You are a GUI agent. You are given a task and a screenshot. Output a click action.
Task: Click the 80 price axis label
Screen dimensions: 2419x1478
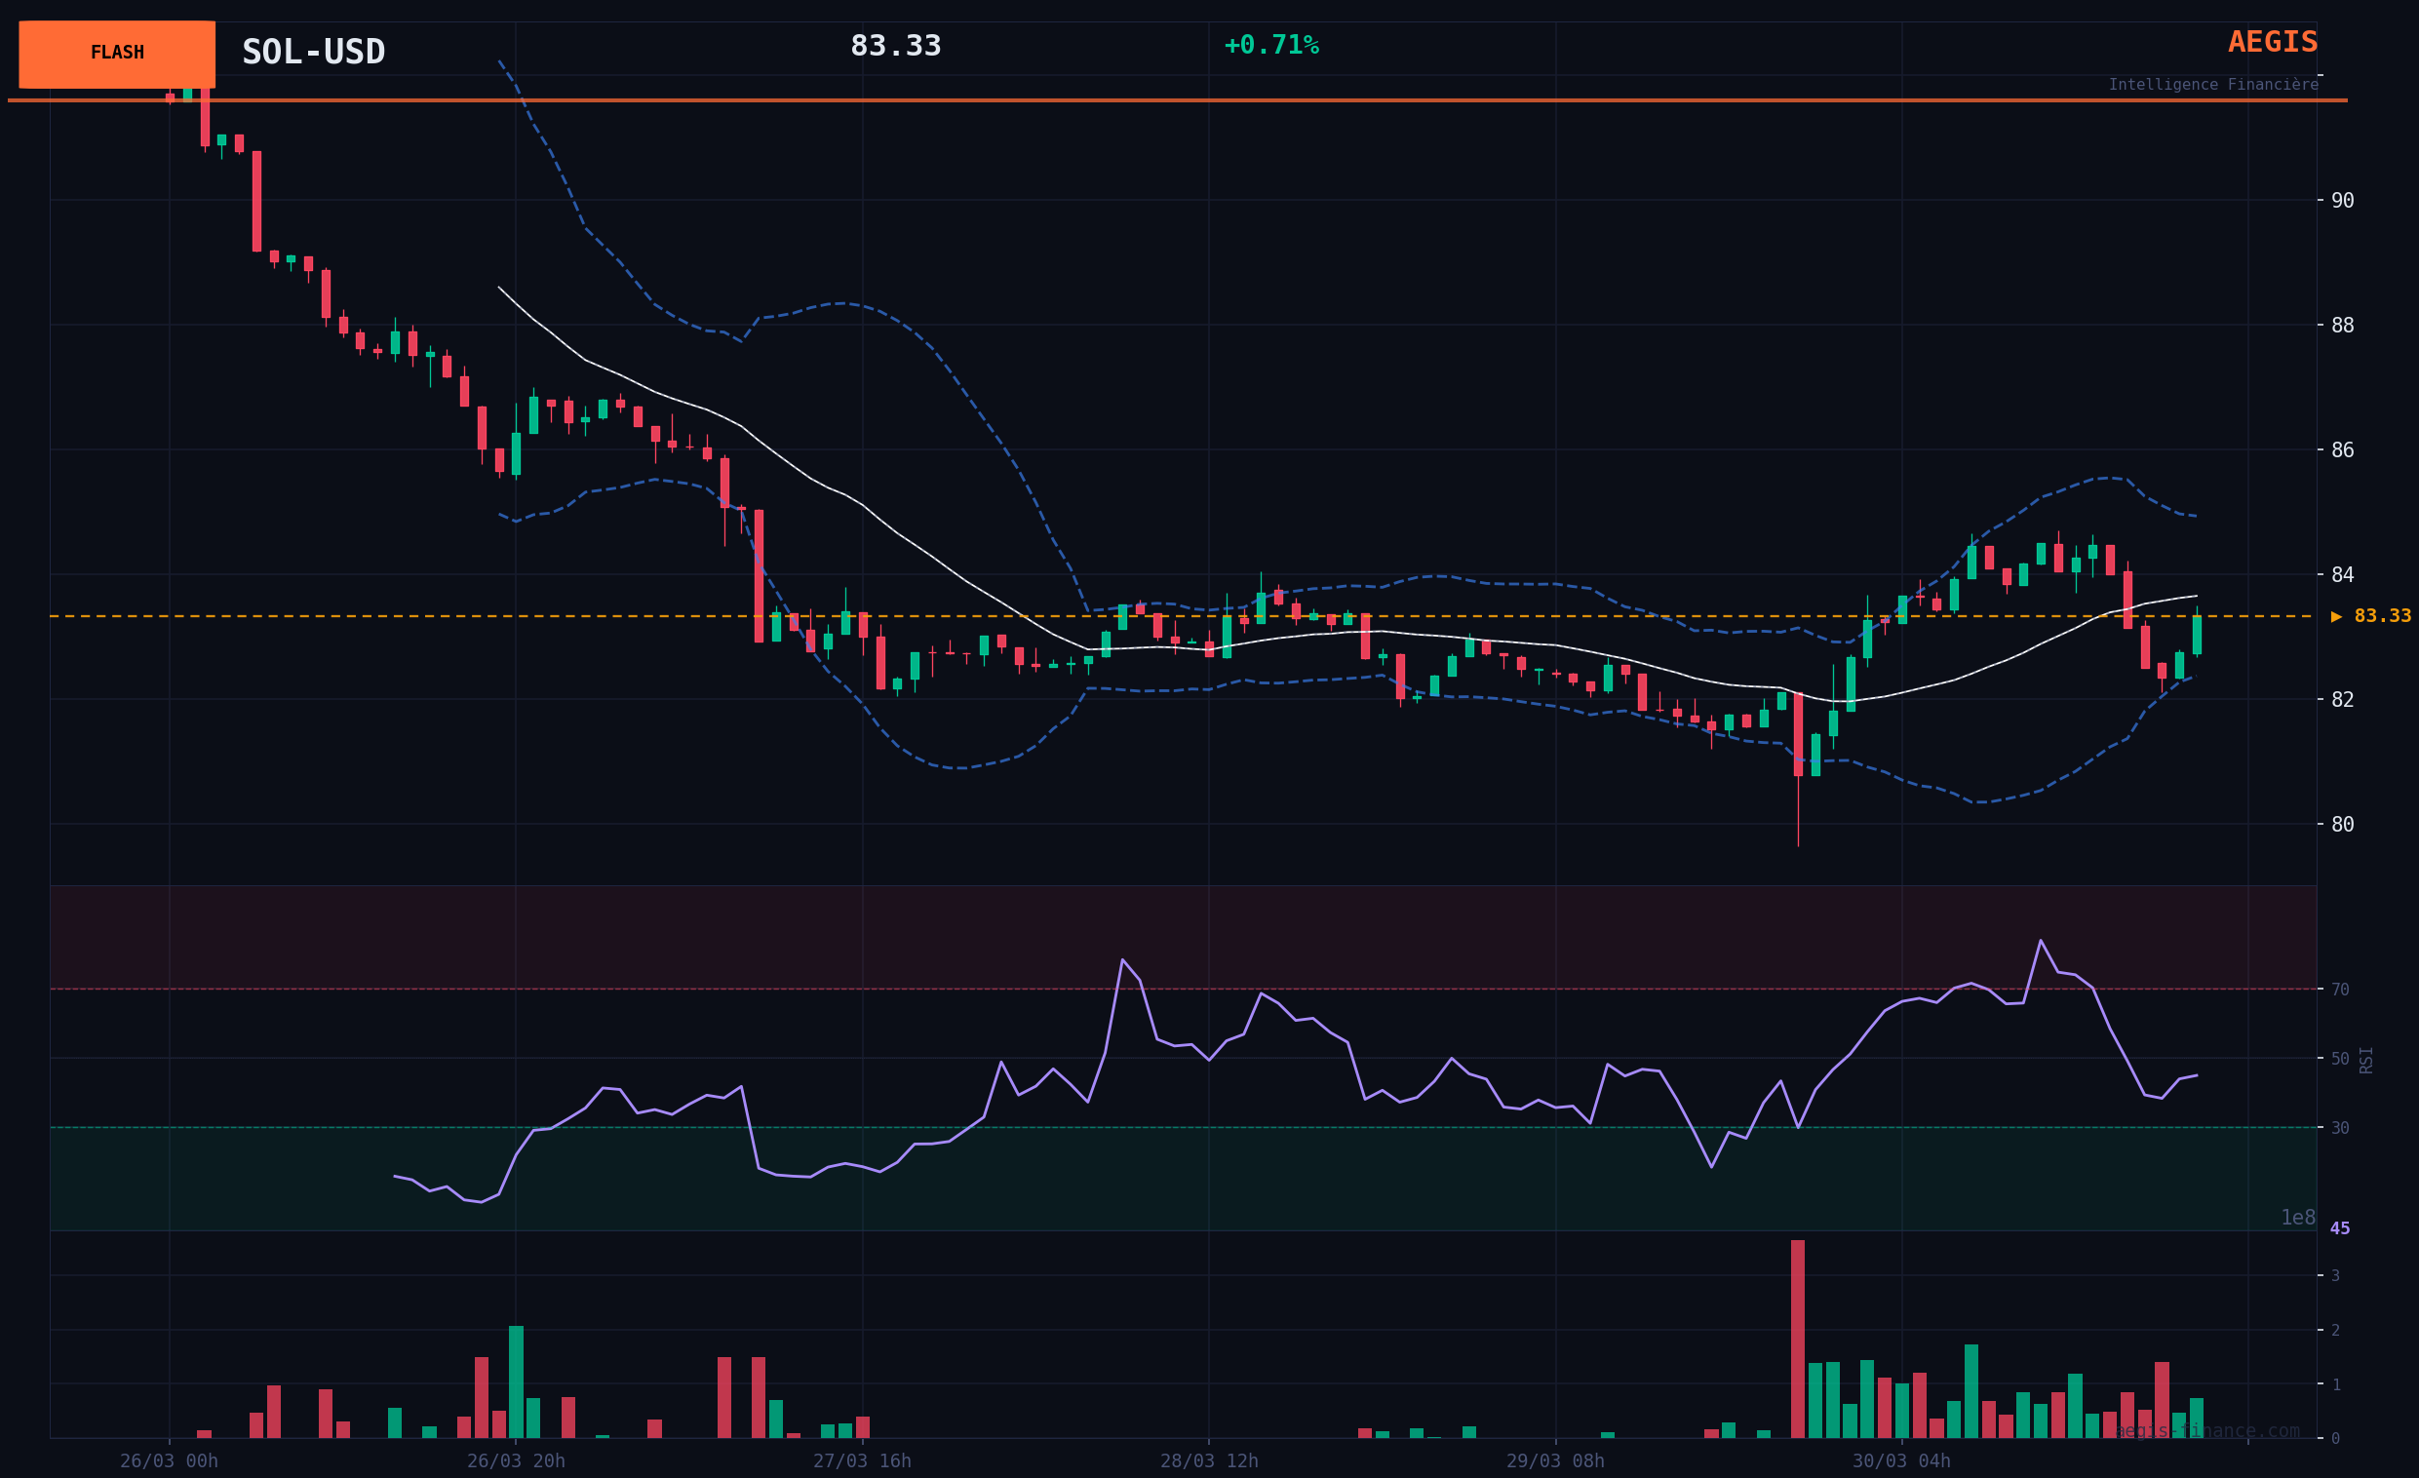click(x=2342, y=825)
